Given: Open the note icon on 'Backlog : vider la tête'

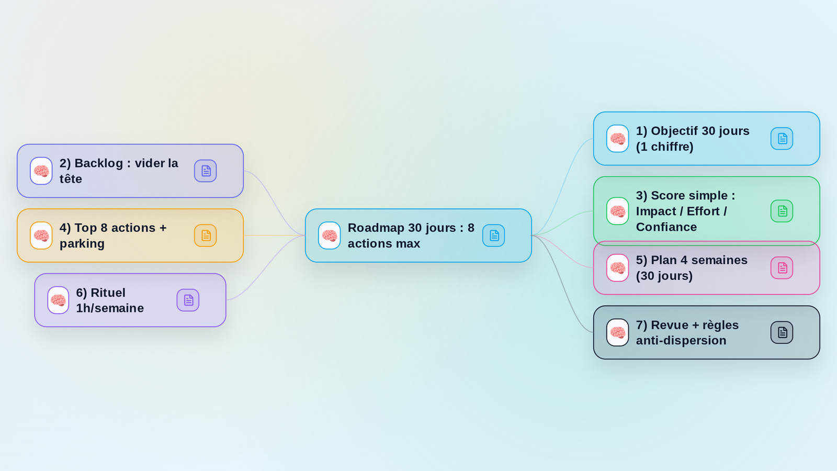Looking at the screenshot, I should click(205, 171).
